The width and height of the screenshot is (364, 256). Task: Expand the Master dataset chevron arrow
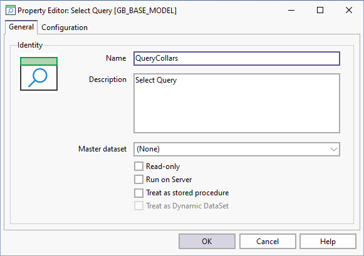pos(334,149)
